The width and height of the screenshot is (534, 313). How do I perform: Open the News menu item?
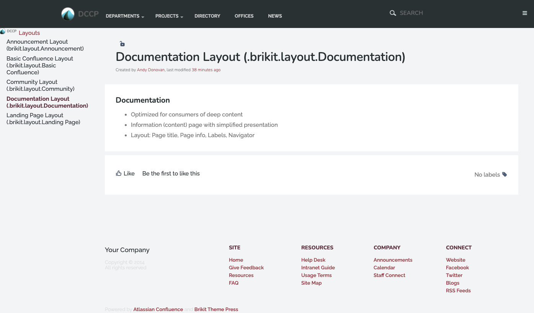pyautogui.click(x=275, y=16)
